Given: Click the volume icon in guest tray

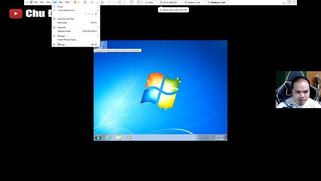Looking at the screenshot, I should tap(210, 138).
